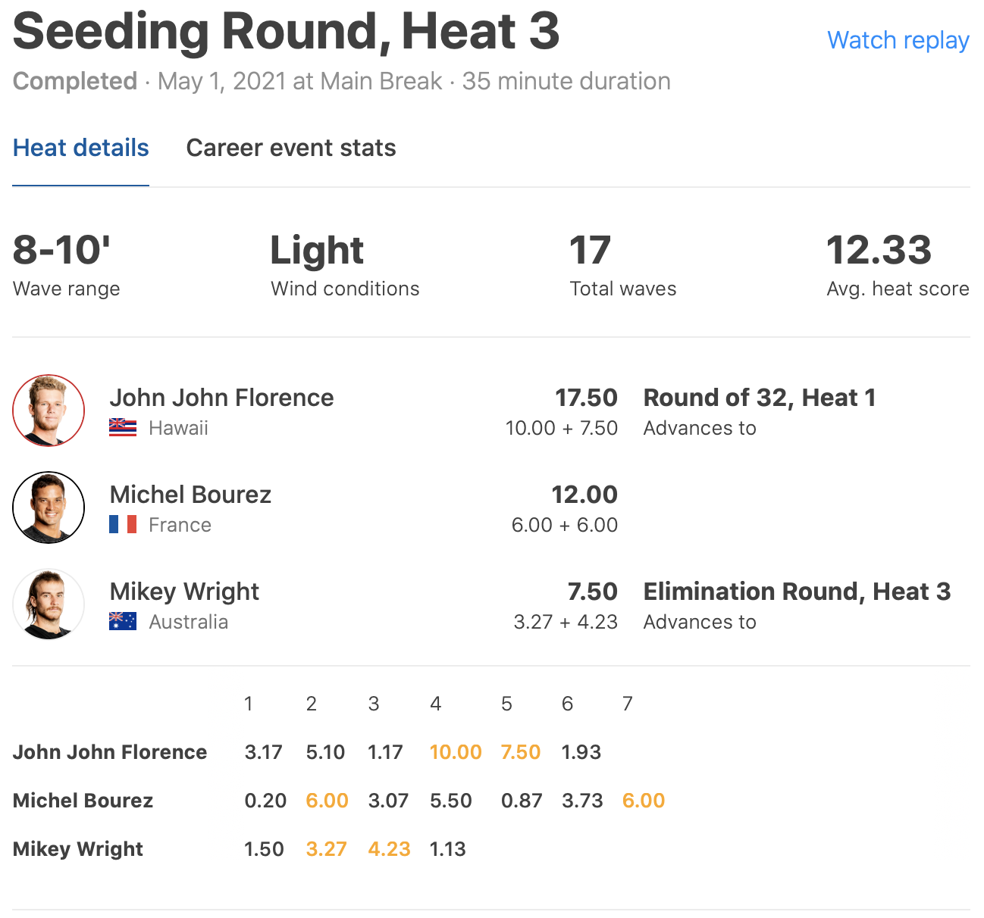Open John John Florence's avatar photo
Image resolution: width=984 pixels, height=918 pixels.
pos(49,411)
